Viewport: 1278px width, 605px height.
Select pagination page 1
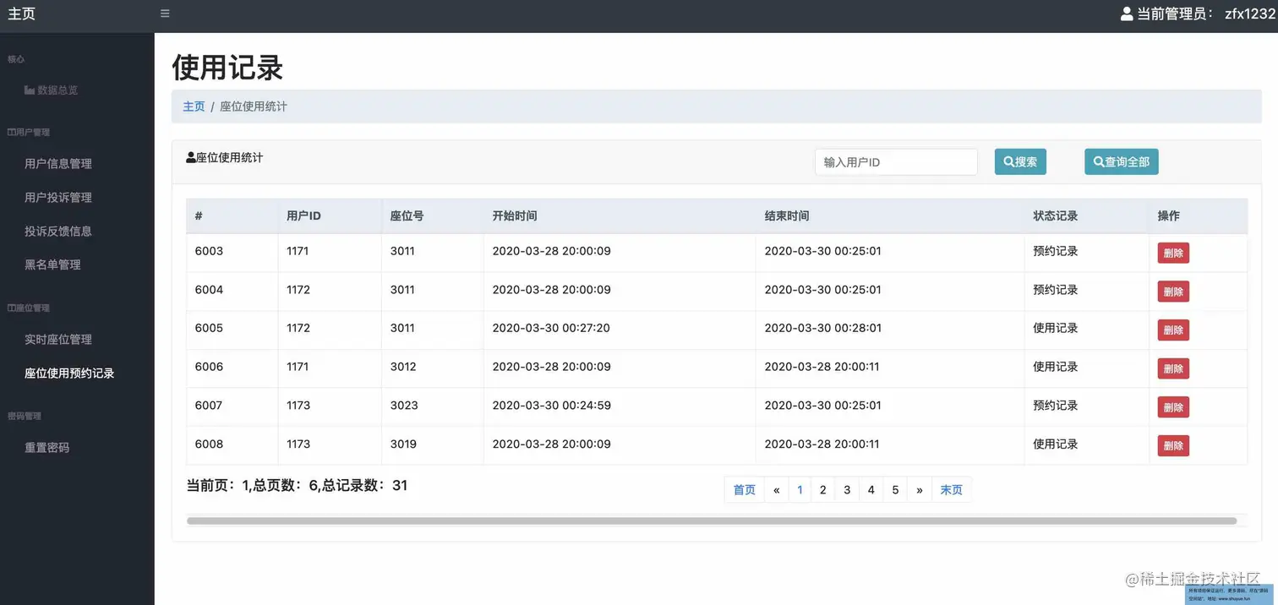tap(800, 490)
